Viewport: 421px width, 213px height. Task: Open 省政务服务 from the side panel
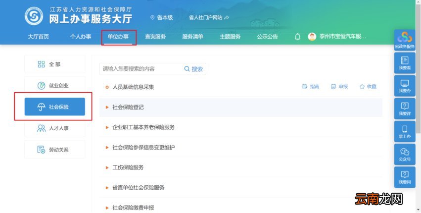[405, 40]
